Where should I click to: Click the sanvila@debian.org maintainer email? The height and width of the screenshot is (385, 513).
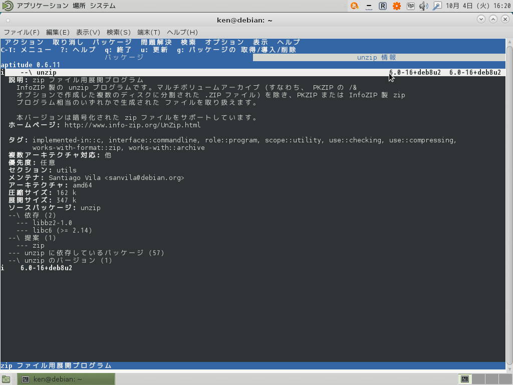(x=144, y=177)
